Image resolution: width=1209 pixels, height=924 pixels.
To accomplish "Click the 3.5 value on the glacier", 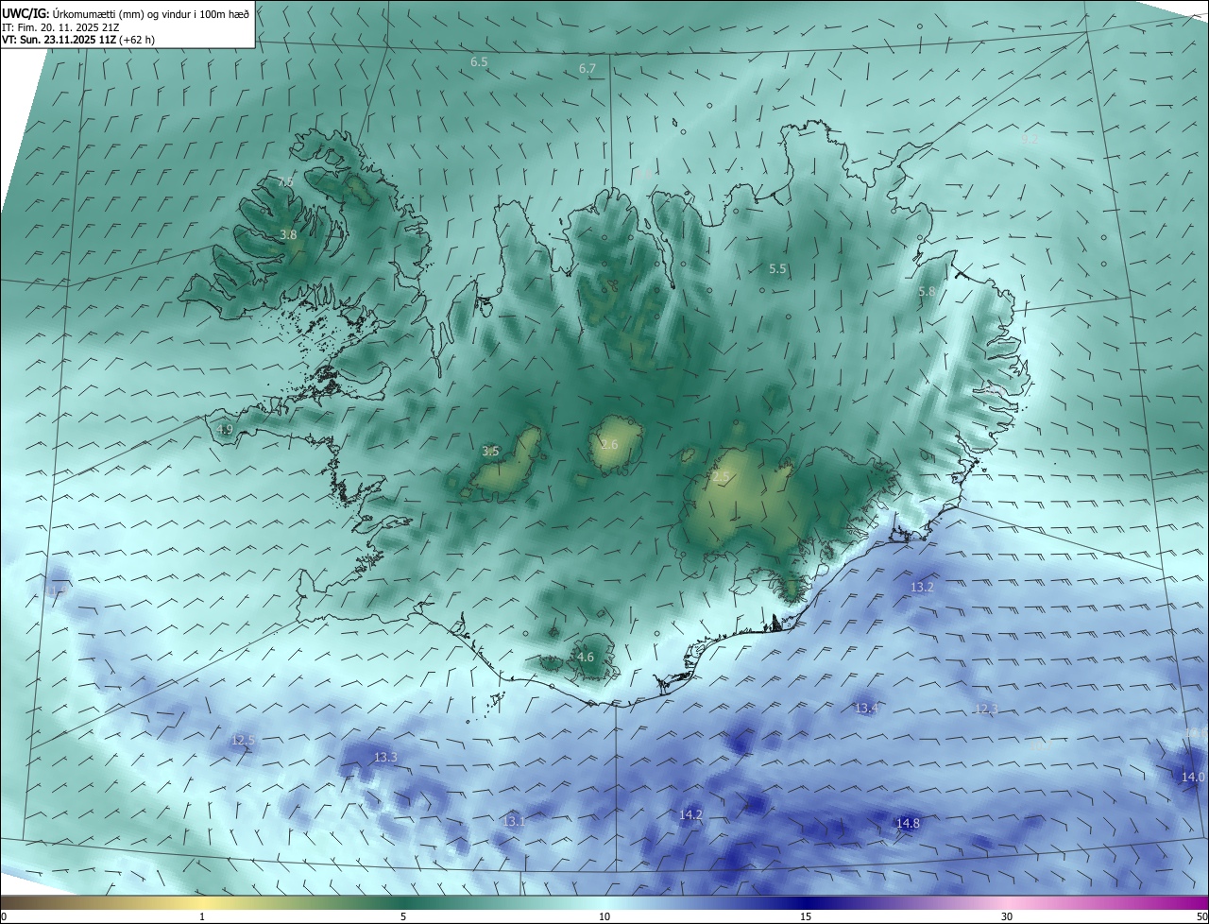I will [x=490, y=452].
